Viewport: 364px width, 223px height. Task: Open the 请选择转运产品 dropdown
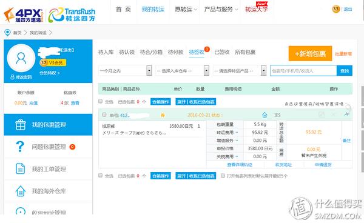240,71
